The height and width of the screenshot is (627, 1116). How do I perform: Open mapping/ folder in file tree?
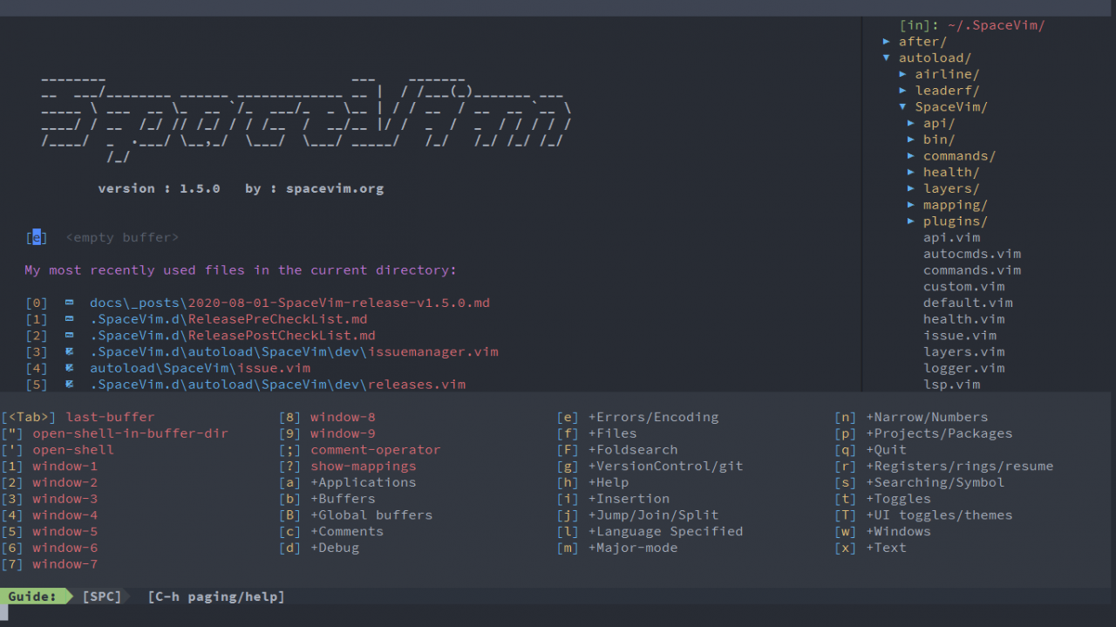(955, 205)
